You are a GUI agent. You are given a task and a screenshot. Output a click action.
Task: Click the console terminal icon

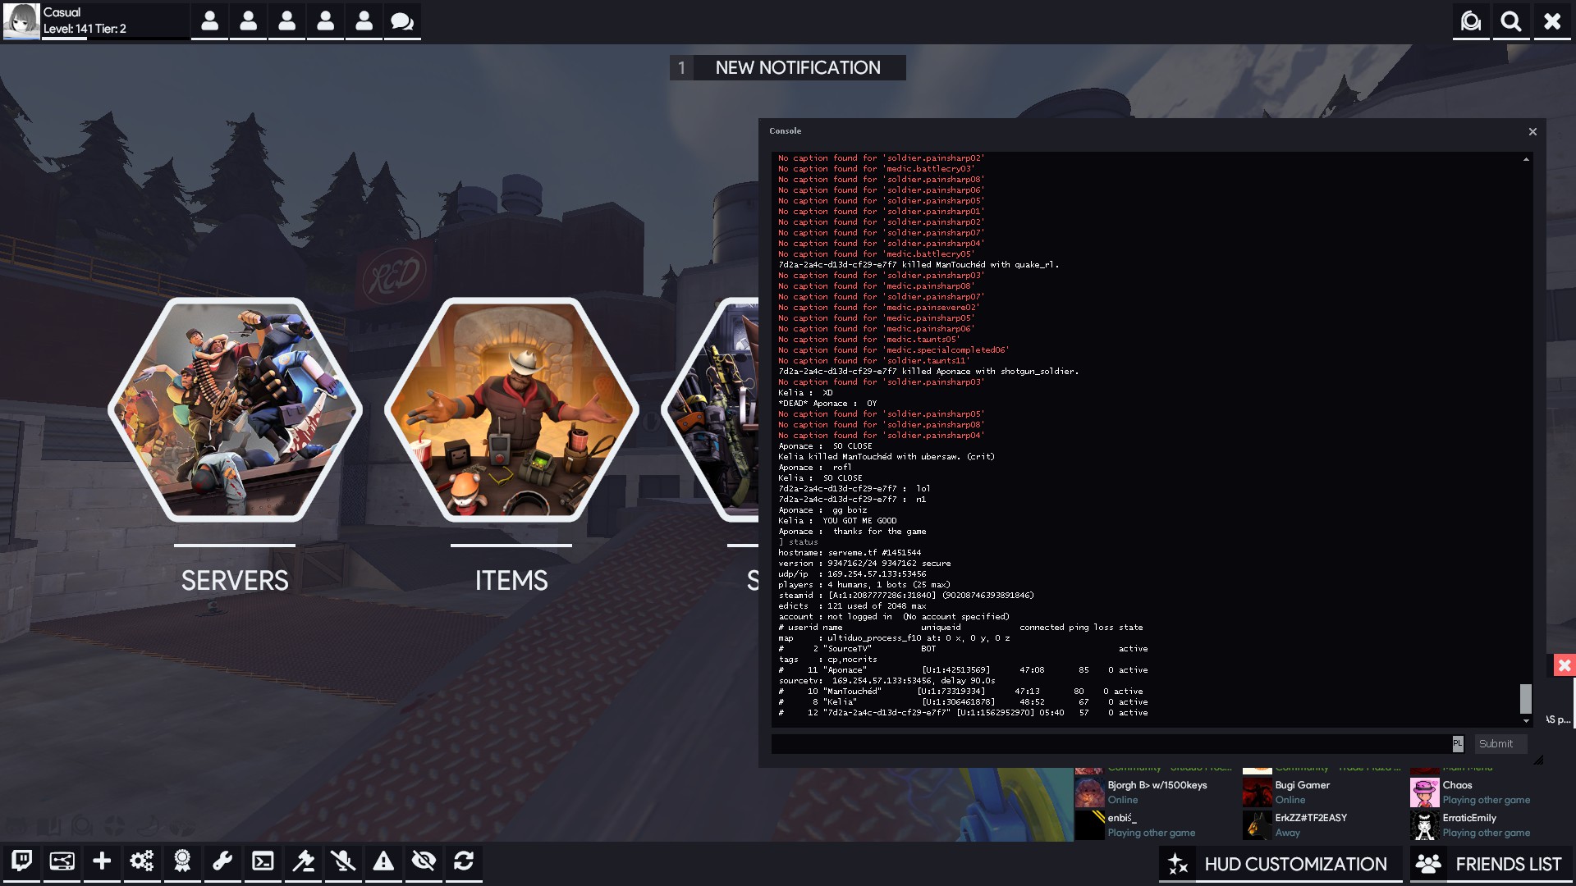(263, 861)
